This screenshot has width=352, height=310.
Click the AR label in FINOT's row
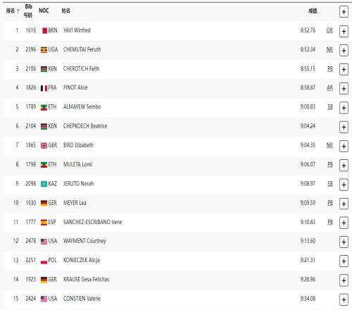coord(329,88)
